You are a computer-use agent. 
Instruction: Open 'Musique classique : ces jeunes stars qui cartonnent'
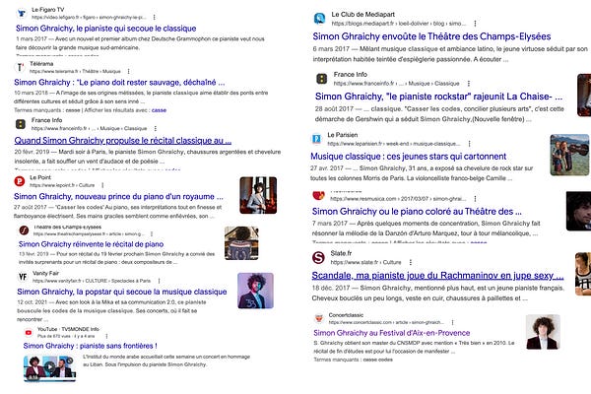tap(408, 157)
